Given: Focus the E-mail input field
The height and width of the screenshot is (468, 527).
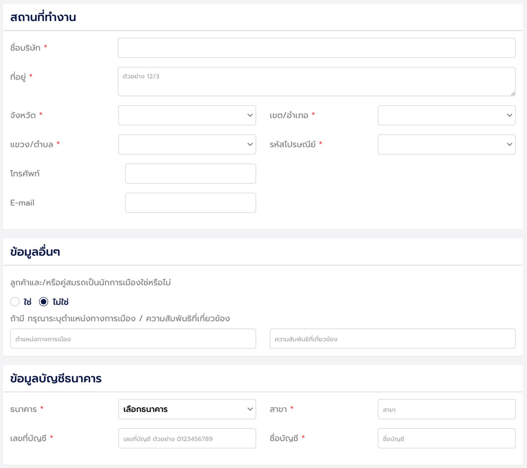Looking at the screenshot, I should 190,203.
